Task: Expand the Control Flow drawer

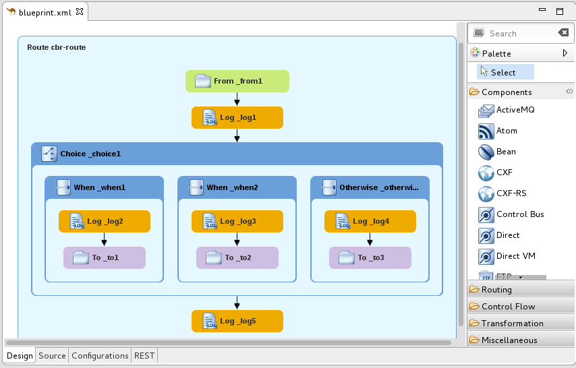Action: point(507,307)
